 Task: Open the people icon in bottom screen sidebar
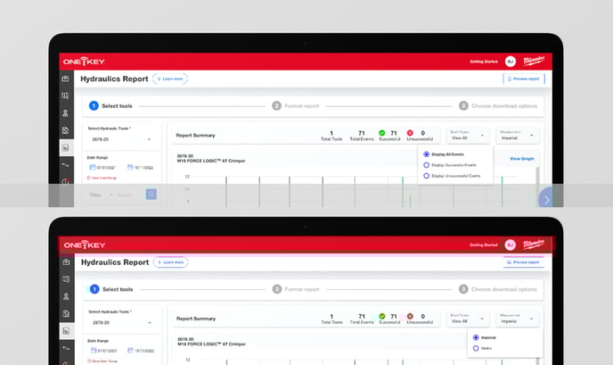pyautogui.click(x=66, y=296)
